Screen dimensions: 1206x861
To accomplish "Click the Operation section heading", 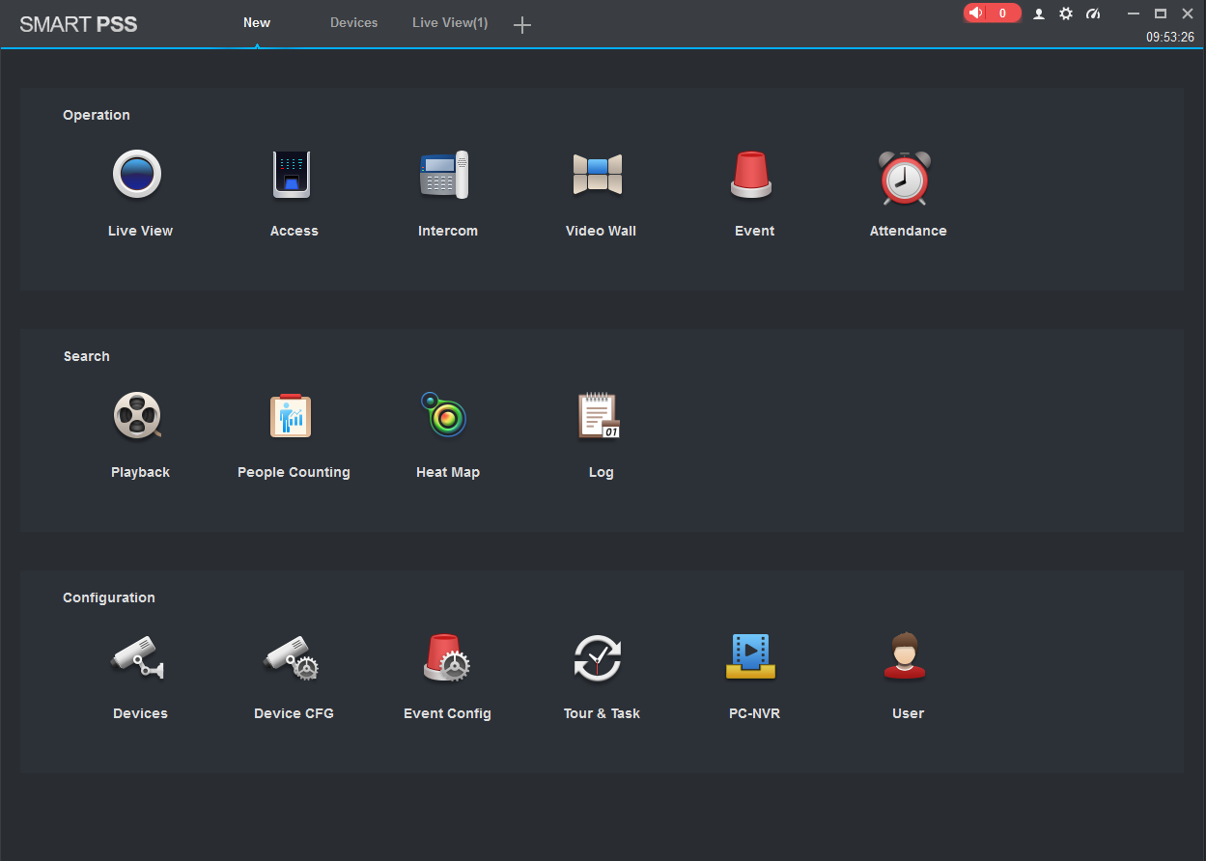I will (x=97, y=115).
